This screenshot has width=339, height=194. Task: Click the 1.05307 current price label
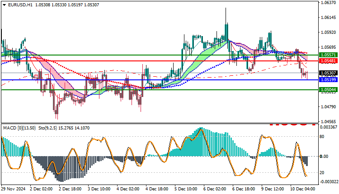click(x=328, y=73)
